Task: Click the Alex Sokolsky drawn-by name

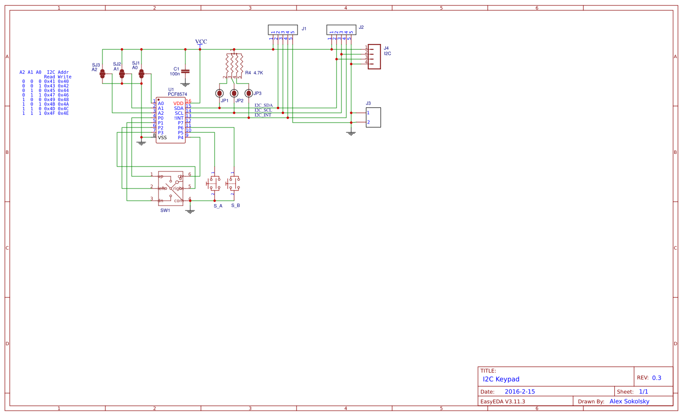Action: 630,401
